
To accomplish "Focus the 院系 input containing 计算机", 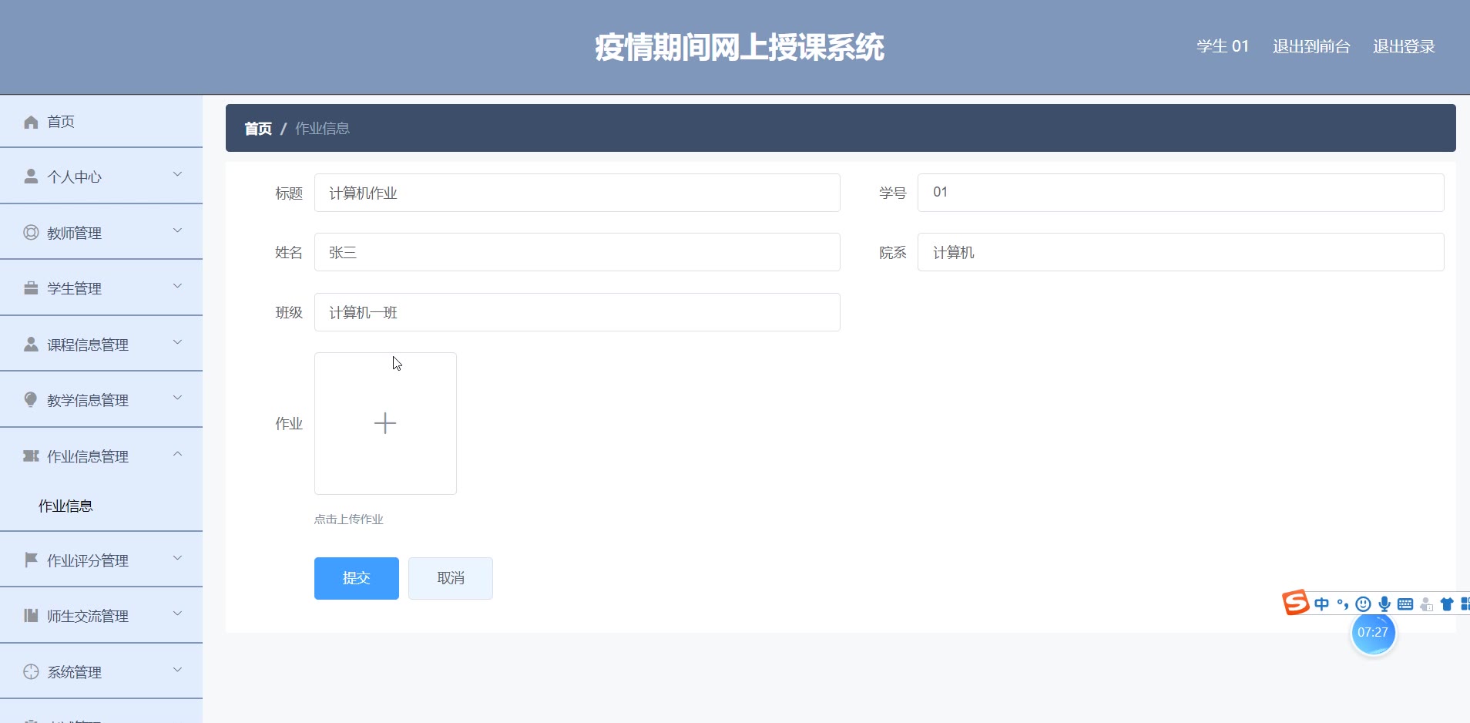I will point(1181,252).
